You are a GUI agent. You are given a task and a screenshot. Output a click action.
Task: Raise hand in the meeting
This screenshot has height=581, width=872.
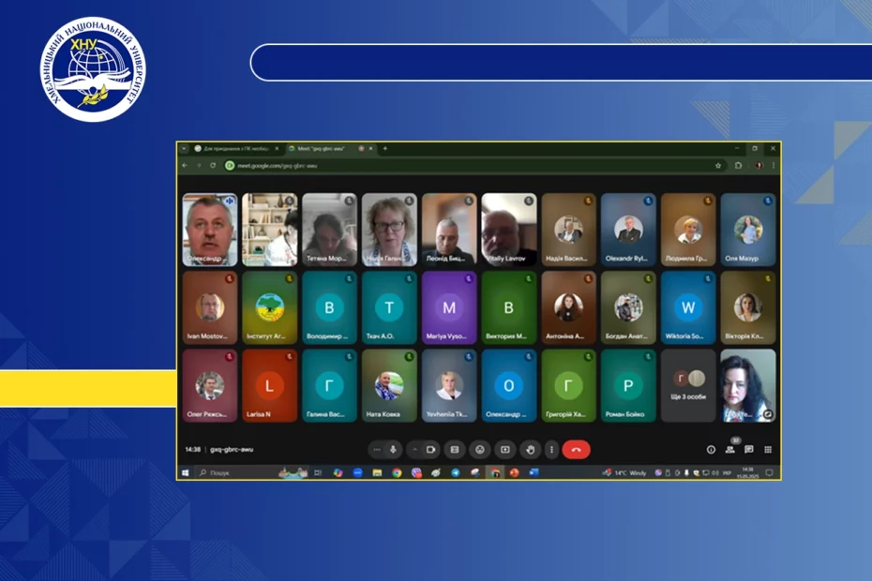tap(530, 449)
